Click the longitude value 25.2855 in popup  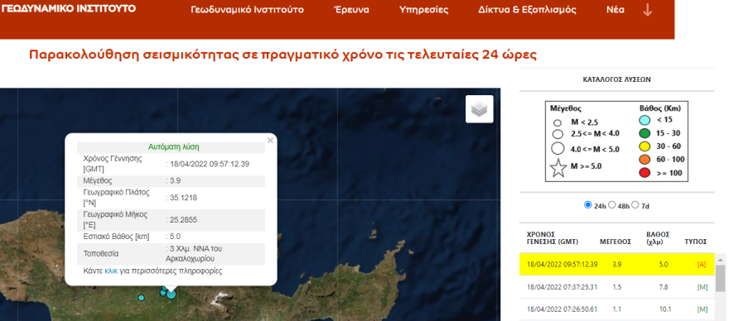(x=183, y=220)
